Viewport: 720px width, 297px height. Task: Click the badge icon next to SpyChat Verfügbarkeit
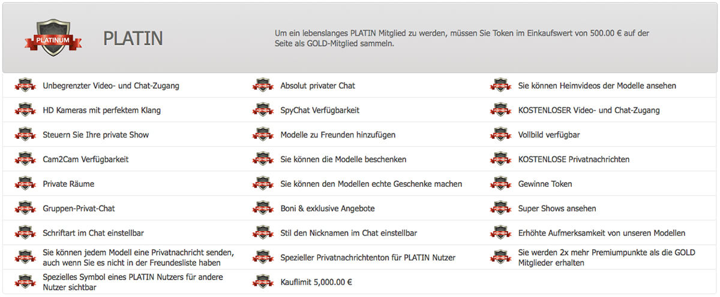263,110
